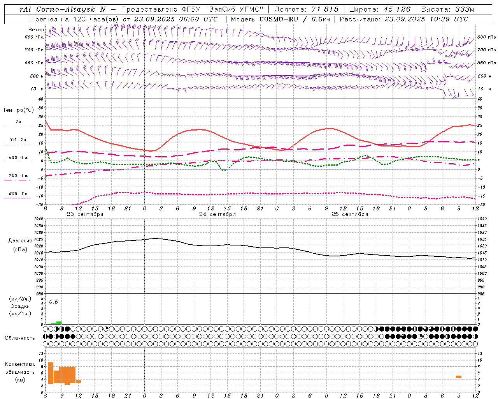Click the Ветер panel label
The width and height of the screenshot is (498, 399).
click(36, 30)
